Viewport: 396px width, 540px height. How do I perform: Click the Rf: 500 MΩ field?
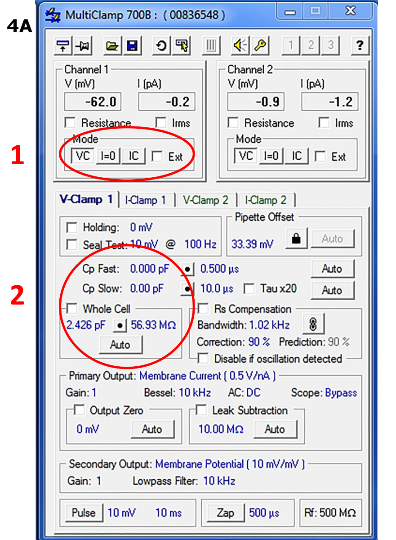pos(330,513)
